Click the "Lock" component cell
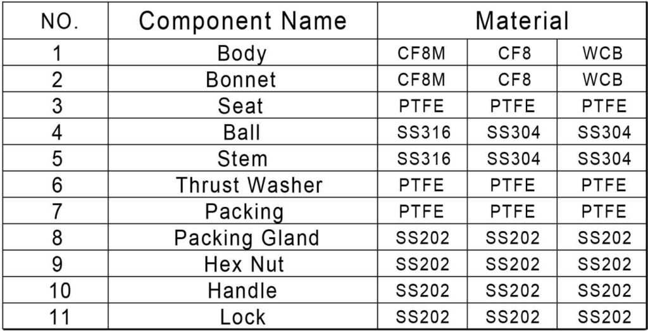Viewport: 648px width, 331px height. (242, 317)
